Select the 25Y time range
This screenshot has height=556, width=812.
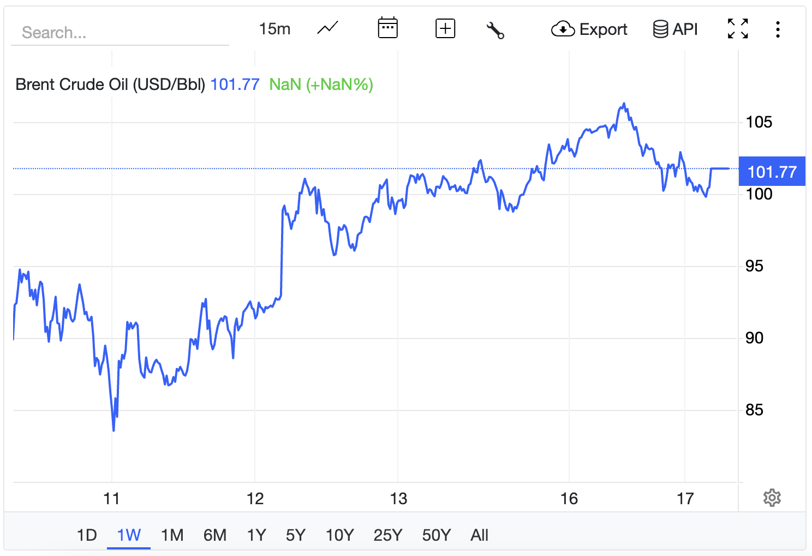[x=387, y=535]
